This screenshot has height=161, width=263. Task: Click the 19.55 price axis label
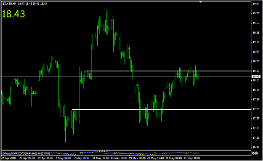256,23
